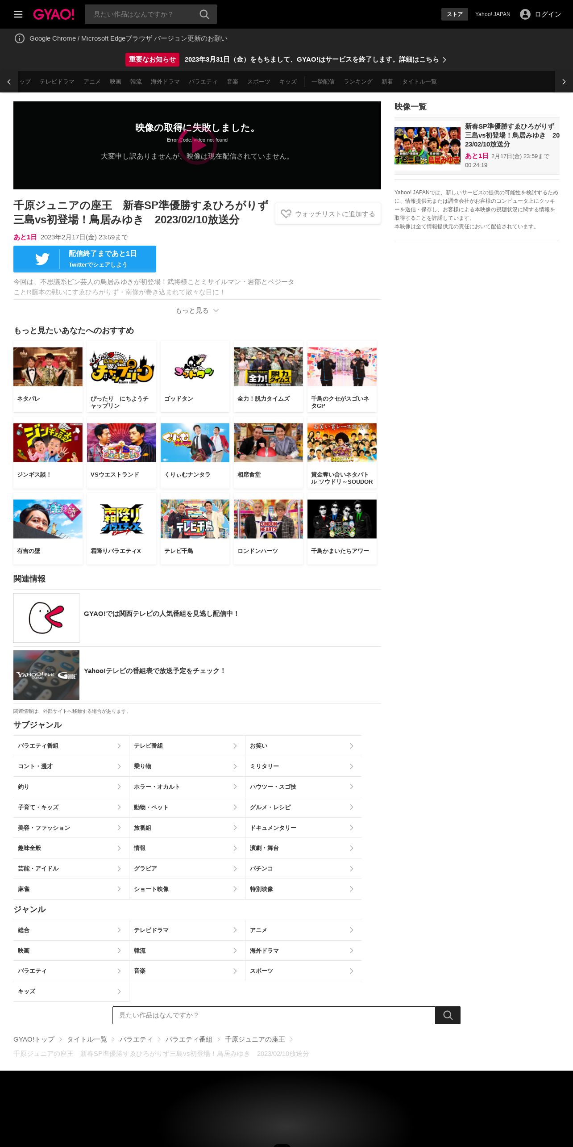Open Yahoo!テレビの番組表 related link
The image size is (573, 1147).
coord(155,671)
